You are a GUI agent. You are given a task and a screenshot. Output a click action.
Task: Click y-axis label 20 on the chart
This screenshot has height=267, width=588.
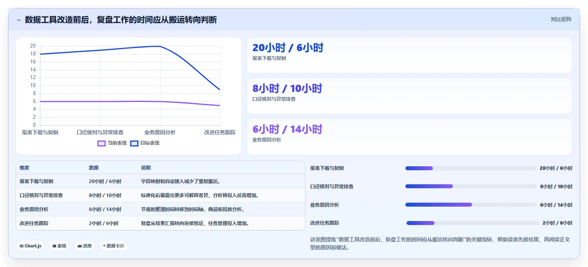[x=33, y=46]
